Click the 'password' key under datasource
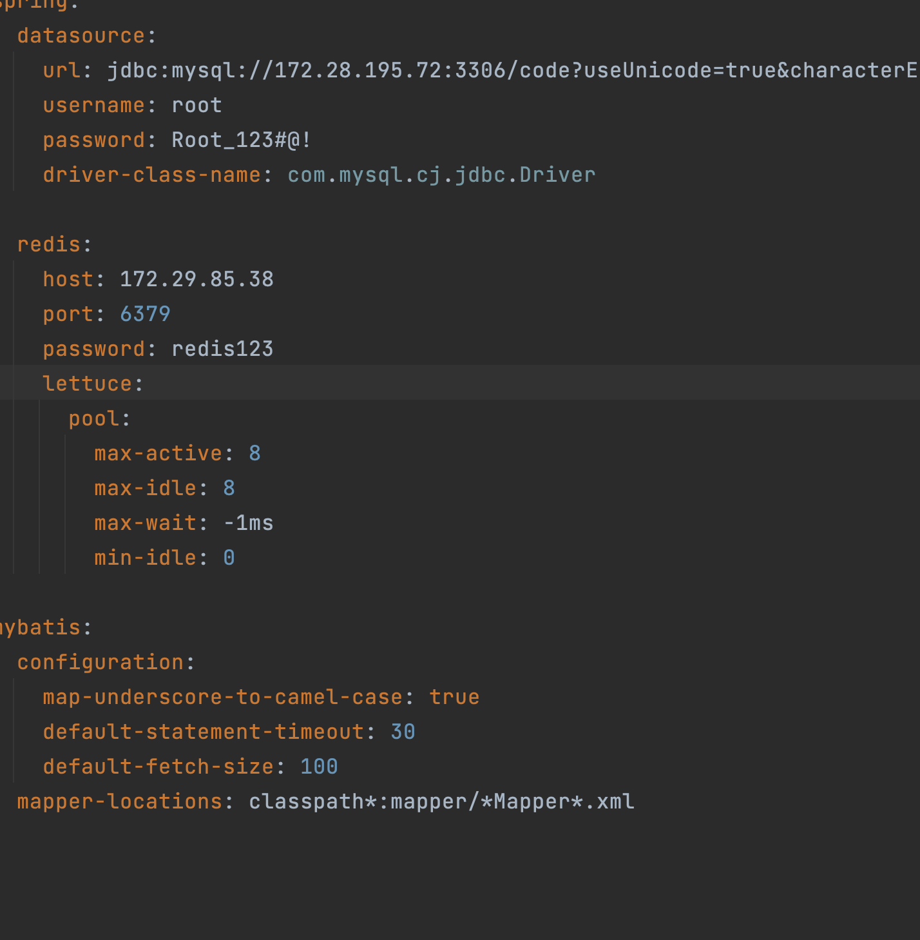Image resolution: width=920 pixels, height=940 pixels. click(94, 140)
